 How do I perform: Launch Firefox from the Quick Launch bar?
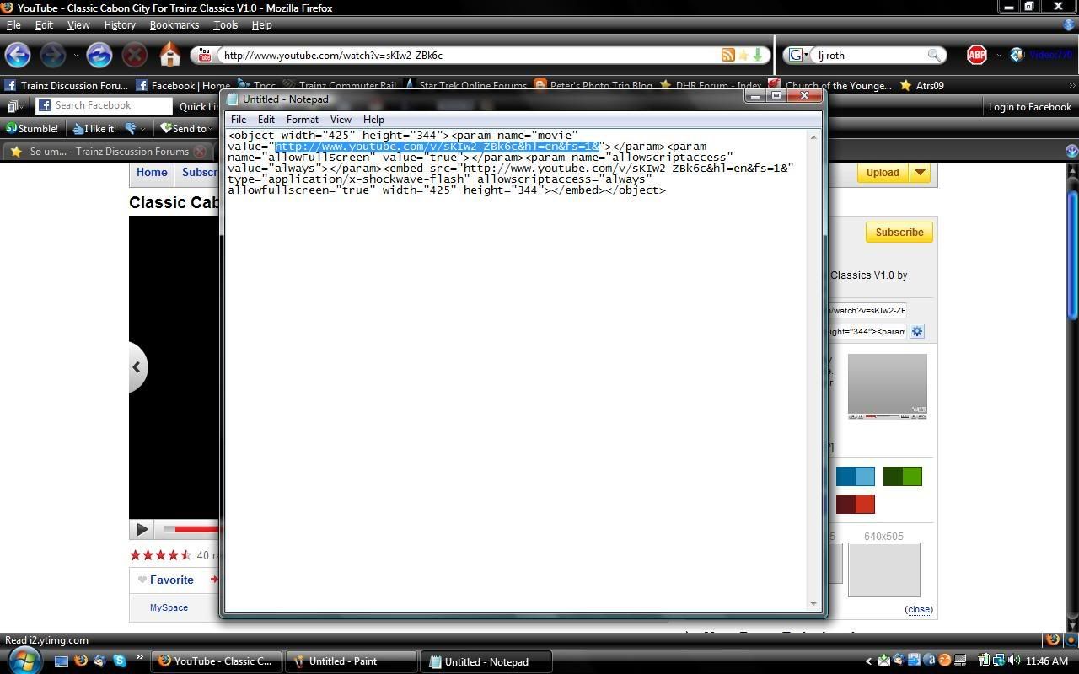click(81, 661)
